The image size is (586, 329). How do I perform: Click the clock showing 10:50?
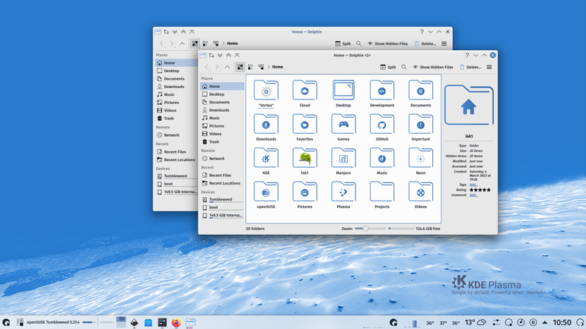point(562,322)
